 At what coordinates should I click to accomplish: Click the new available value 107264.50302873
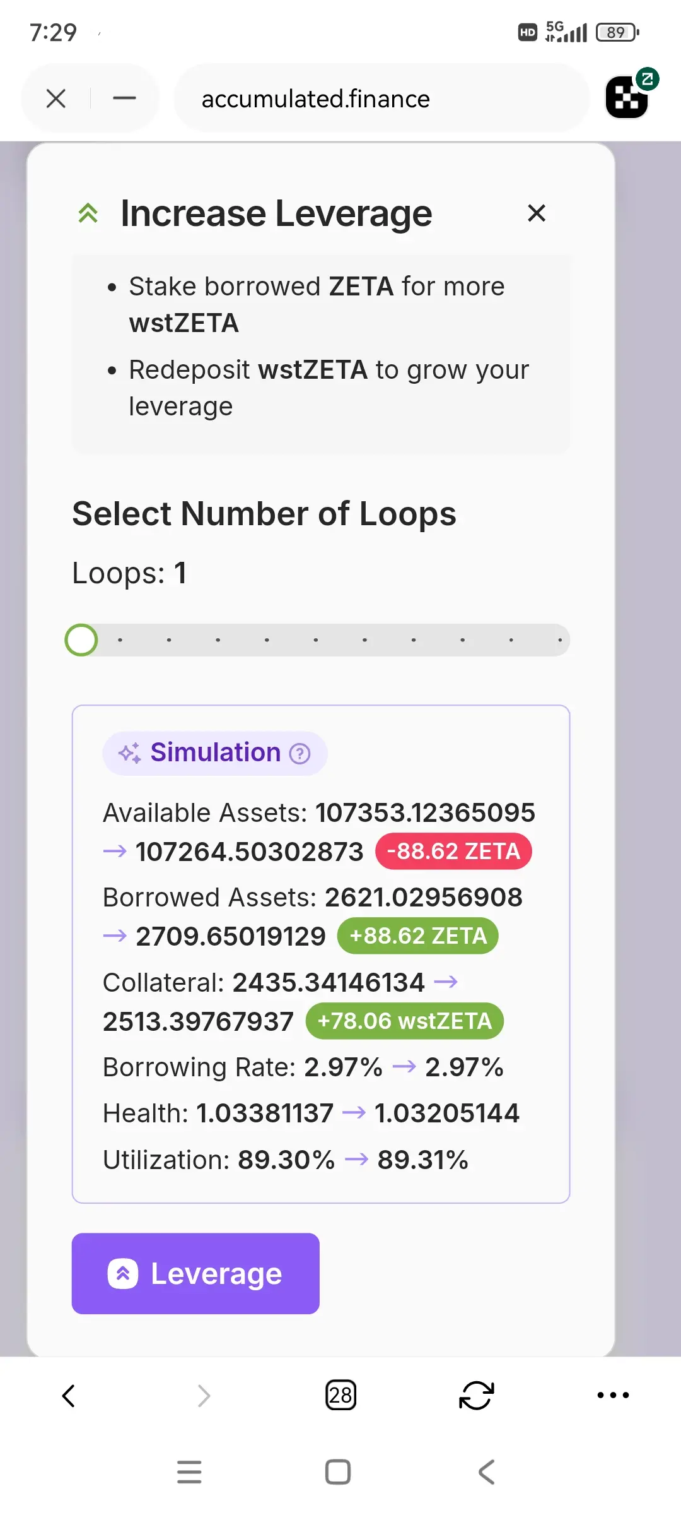250,852
